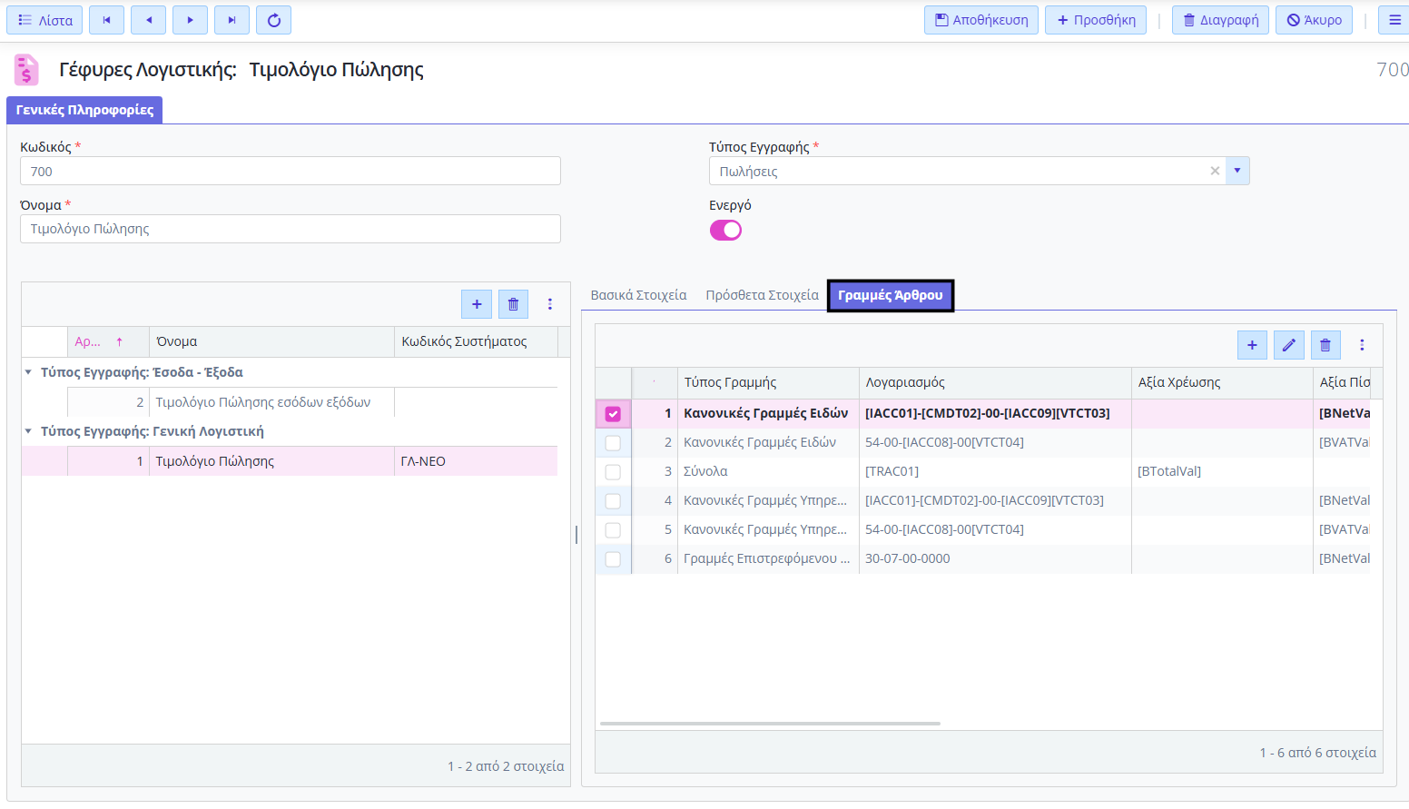Viewport: 1409px width, 809px height.
Task: Uncheck the checkbox for line 1
Action: (x=613, y=414)
